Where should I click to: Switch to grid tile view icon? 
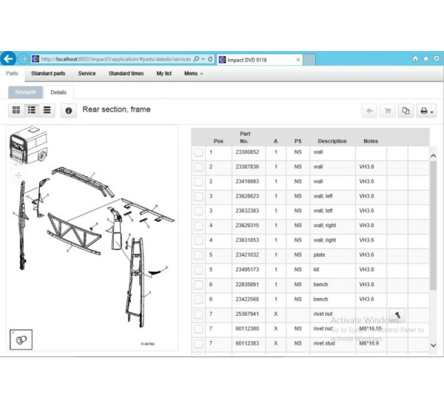coord(16,110)
